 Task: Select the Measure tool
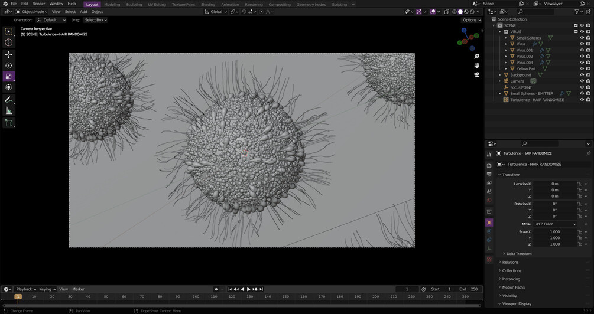tap(8, 110)
